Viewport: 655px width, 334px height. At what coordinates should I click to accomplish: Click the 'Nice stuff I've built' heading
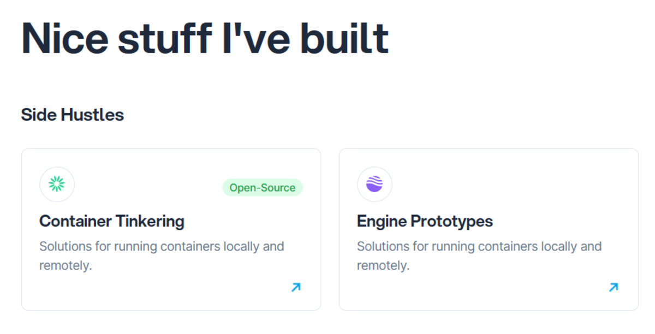pyautogui.click(x=204, y=37)
